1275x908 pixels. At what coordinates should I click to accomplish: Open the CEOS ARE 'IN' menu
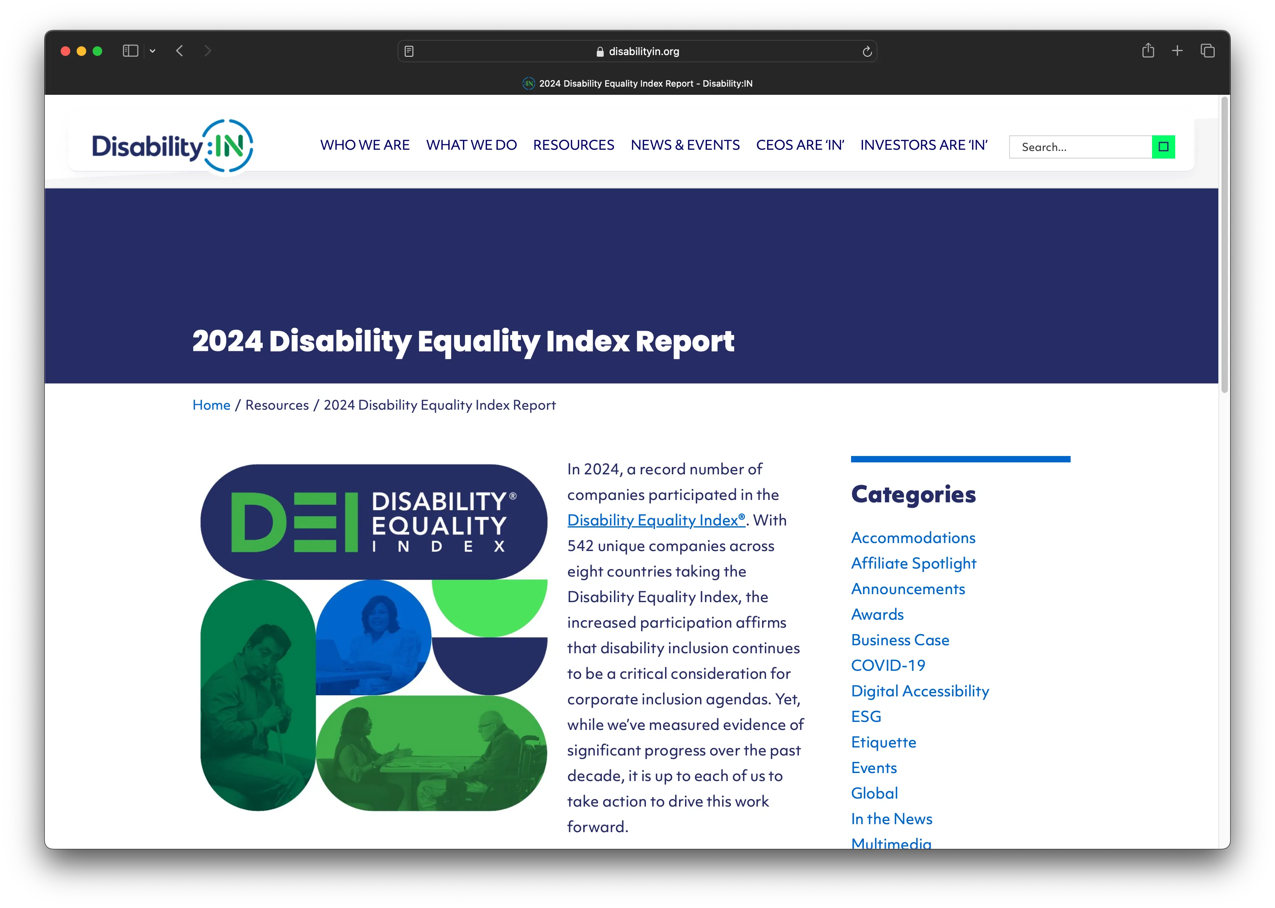coord(800,145)
